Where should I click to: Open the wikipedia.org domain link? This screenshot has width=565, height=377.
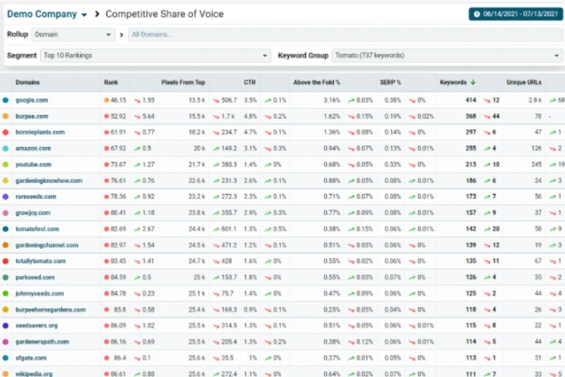pyautogui.click(x=34, y=373)
